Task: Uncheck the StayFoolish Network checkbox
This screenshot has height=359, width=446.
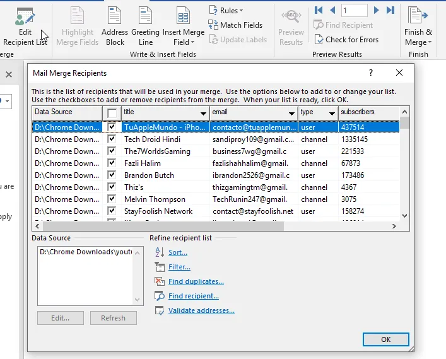Action: tap(112, 211)
